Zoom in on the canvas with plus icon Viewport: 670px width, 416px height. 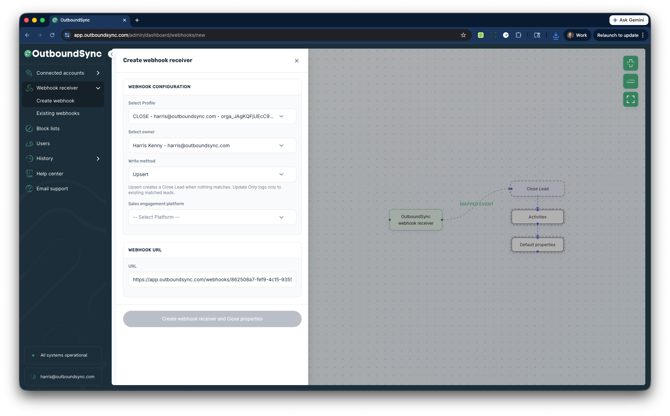coord(630,63)
